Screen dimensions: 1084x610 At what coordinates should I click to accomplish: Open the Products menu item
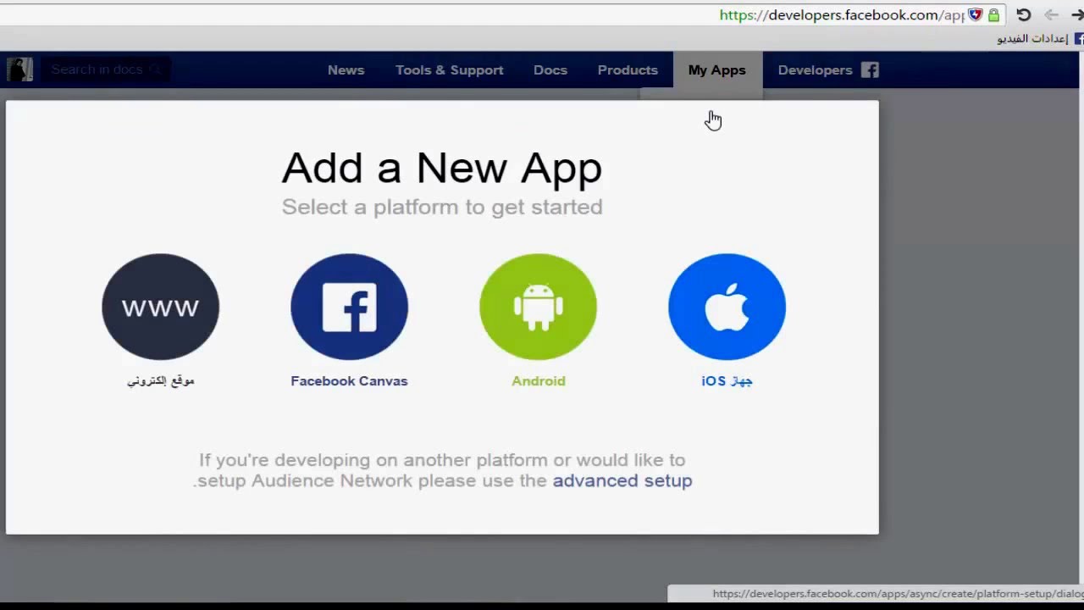tap(628, 70)
